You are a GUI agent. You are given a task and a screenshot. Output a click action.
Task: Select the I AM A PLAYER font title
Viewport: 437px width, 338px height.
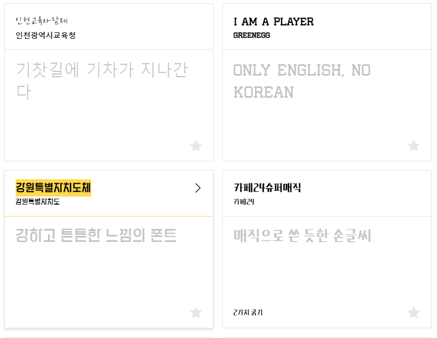point(272,22)
